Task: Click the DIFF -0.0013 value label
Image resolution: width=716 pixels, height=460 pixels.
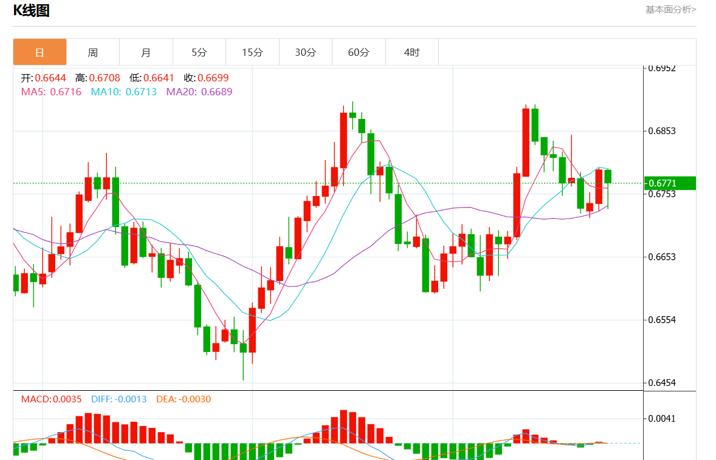Action: tap(119, 399)
